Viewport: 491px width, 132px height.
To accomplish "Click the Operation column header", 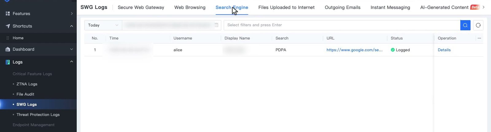I will coord(447,38).
